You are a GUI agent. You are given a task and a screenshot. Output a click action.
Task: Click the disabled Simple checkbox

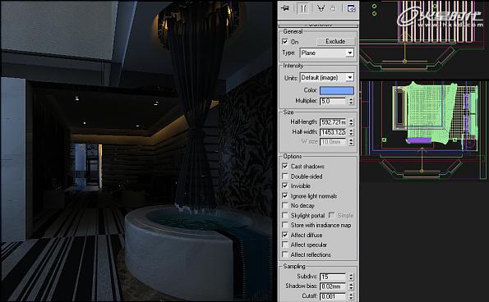click(x=332, y=215)
